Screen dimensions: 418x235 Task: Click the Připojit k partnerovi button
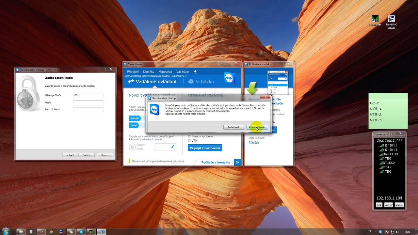(205, 148)
